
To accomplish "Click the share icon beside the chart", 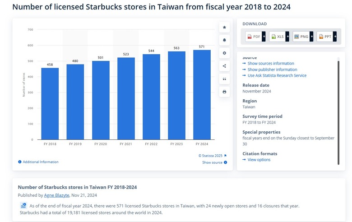I will click(224, 66).
